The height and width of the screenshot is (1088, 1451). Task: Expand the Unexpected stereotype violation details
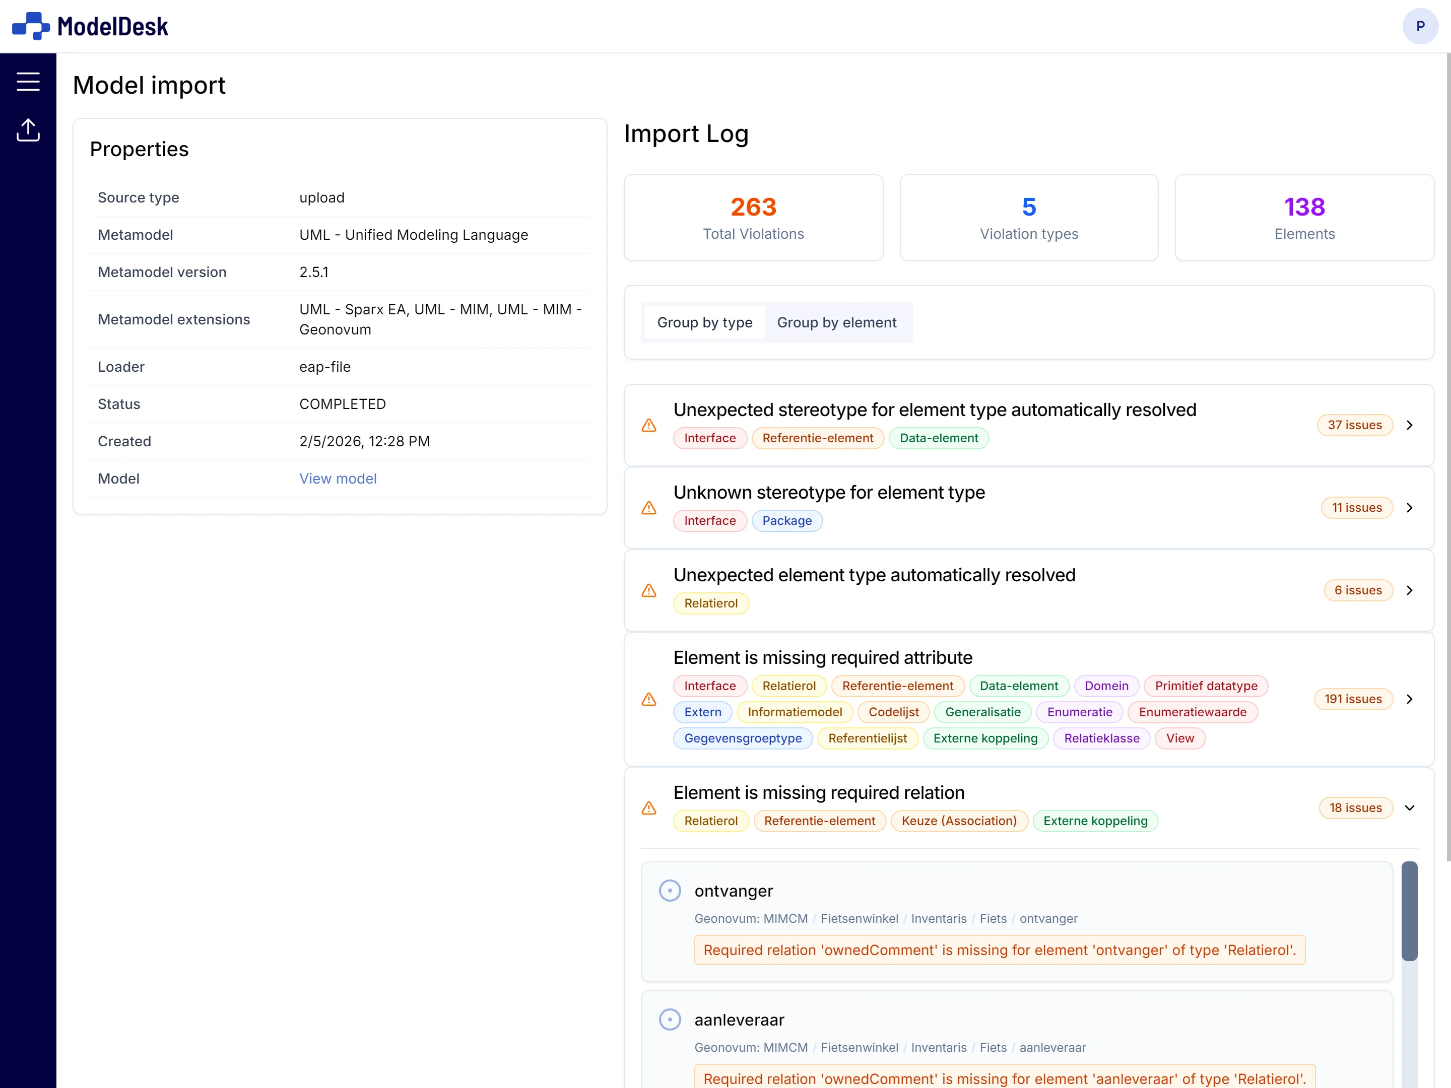coord(1410,425)
